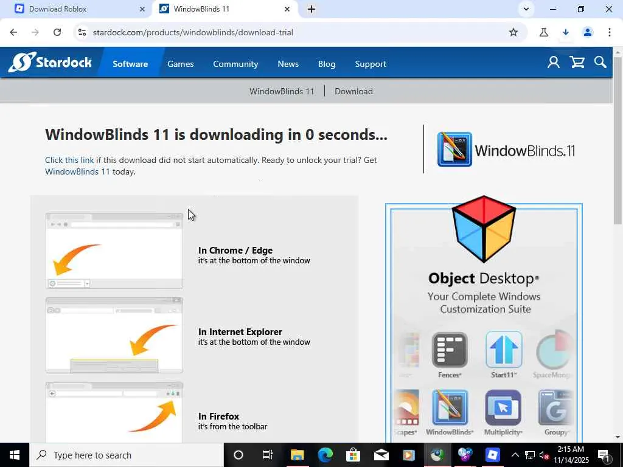Viewport: 623px width, 467px height.
Task: Open Stardock site search
Action: [600, 63]
